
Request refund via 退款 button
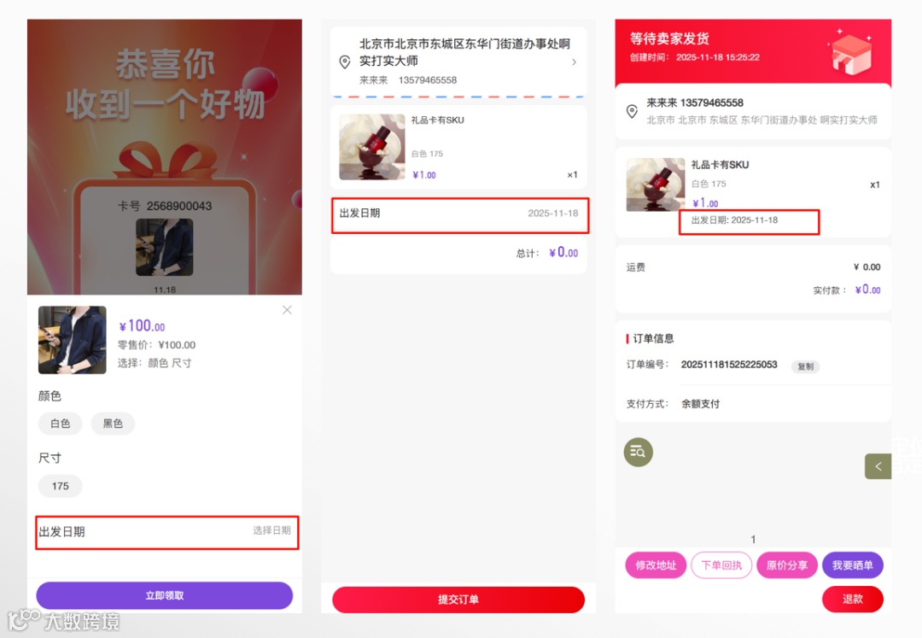(853, 600)
